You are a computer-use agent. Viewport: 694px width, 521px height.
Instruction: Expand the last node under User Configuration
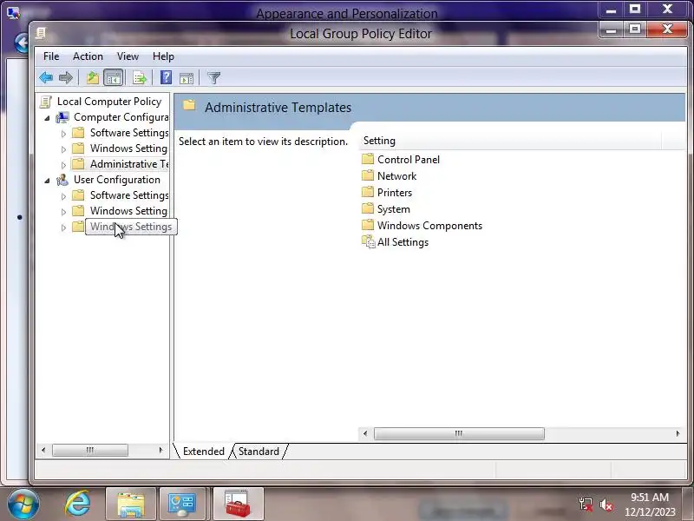(63, 228)
